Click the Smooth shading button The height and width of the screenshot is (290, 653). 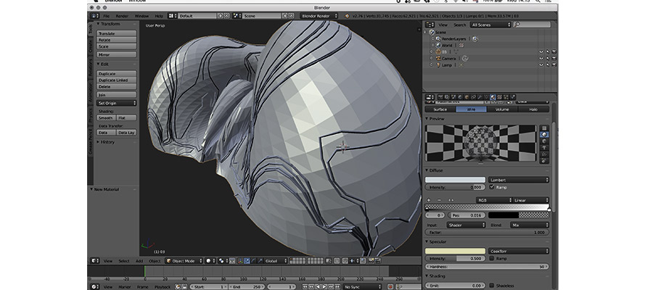pos(106,117)
